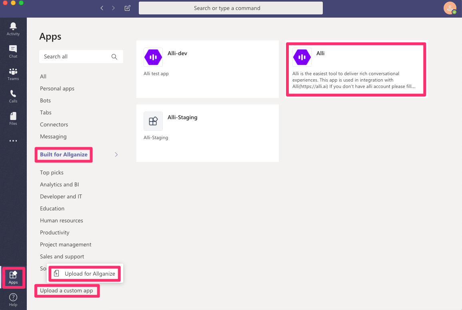Click the macOS yellow minimize button
Image resolution: width=462 pixels, height=310 pixels.
(13, 3)
